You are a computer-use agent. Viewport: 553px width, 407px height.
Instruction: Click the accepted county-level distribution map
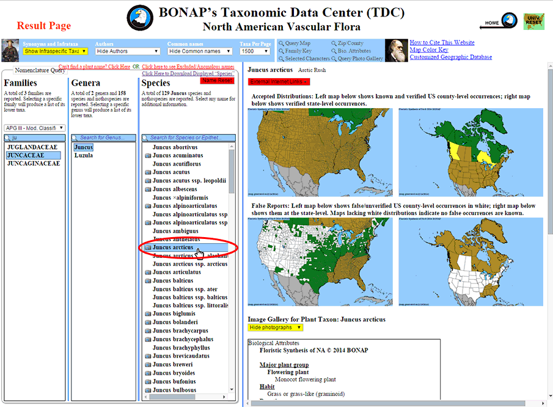click(320, 152)
